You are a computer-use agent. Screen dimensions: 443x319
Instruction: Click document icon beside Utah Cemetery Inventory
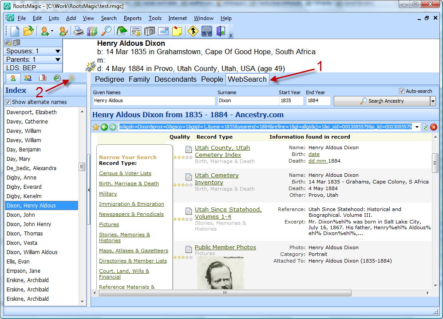tap(189, 177)
